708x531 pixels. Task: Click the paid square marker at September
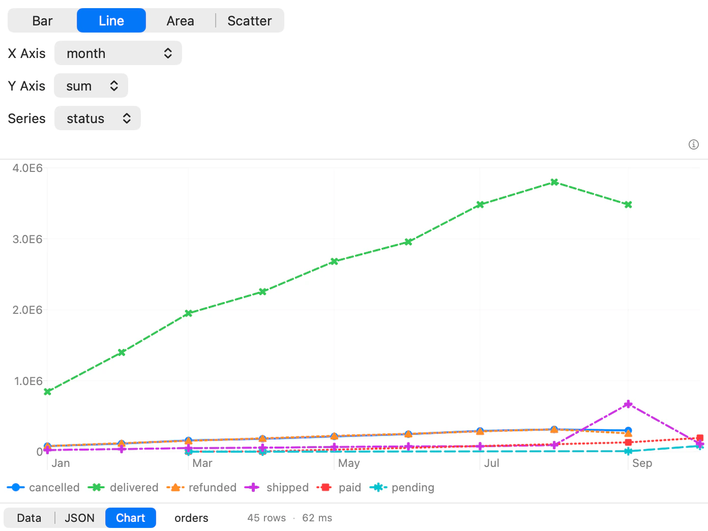coord(628,442)
